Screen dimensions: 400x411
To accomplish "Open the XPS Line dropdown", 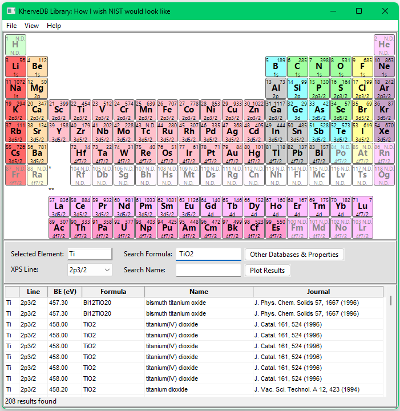I will (x=90, y=270).
